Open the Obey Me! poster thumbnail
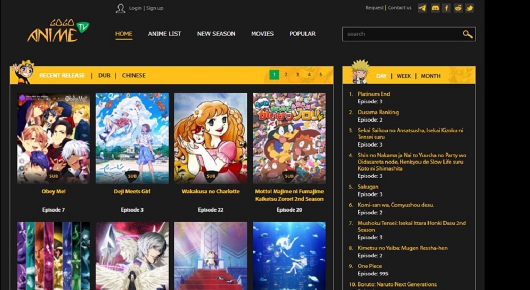 (x=54, y=139)
